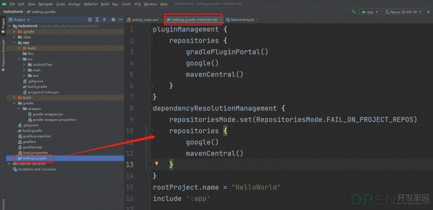Collapse the src folder
The width and height of the screenshot is (433, 210).
point(19,59)
